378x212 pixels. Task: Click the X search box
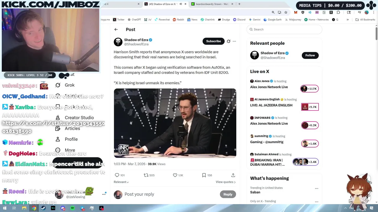coord(284,29)
